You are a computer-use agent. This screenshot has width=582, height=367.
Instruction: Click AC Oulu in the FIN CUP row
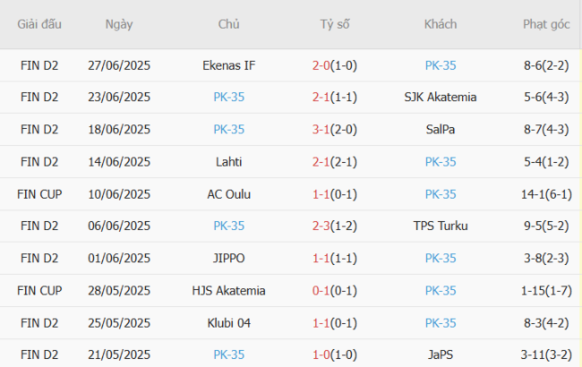pyautogui.click(x=228, y=193)
